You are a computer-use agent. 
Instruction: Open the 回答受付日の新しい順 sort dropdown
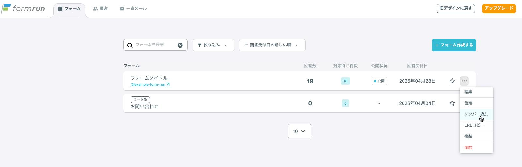(x=272, y=45)
